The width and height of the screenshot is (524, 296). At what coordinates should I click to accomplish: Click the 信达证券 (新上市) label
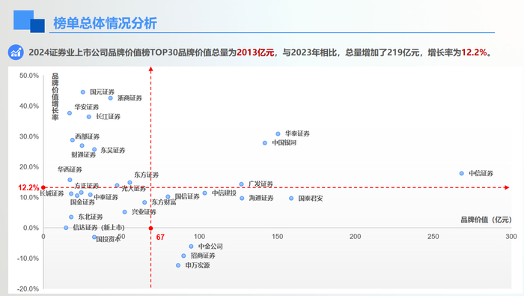[99, 228]
